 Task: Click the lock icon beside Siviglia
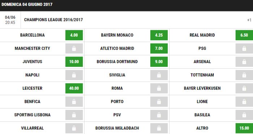[x=159, y=75]
